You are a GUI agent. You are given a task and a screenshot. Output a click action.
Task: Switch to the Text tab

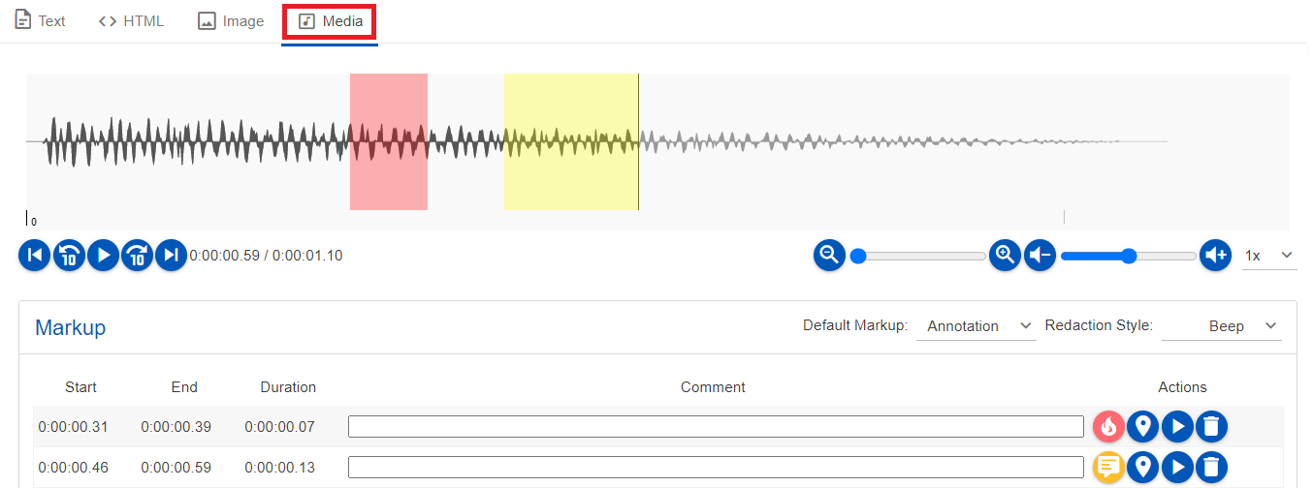click(x=41, y=21)
